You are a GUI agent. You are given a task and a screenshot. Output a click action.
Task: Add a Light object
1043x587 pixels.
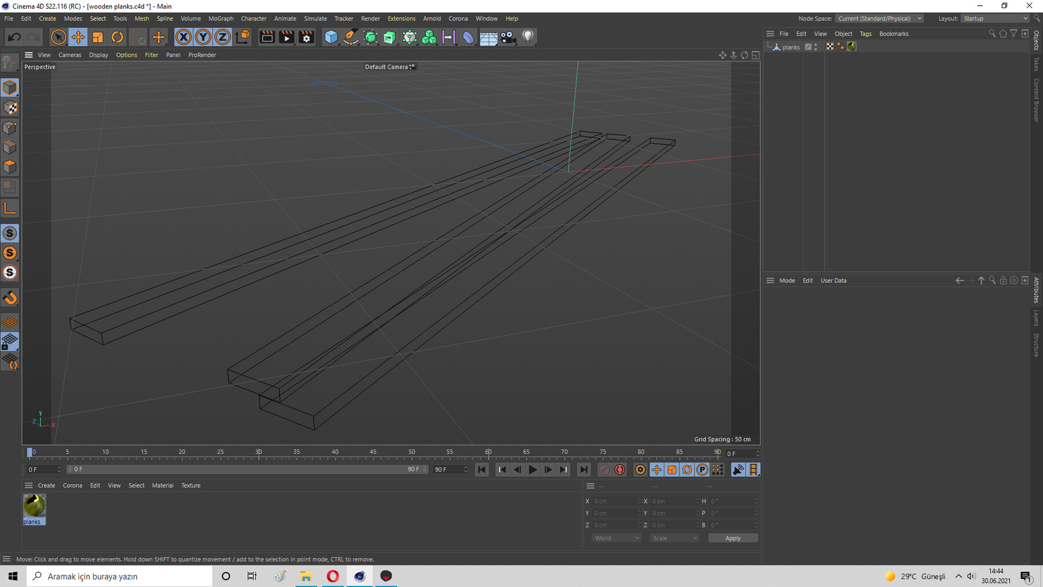(x=527, y=37)
